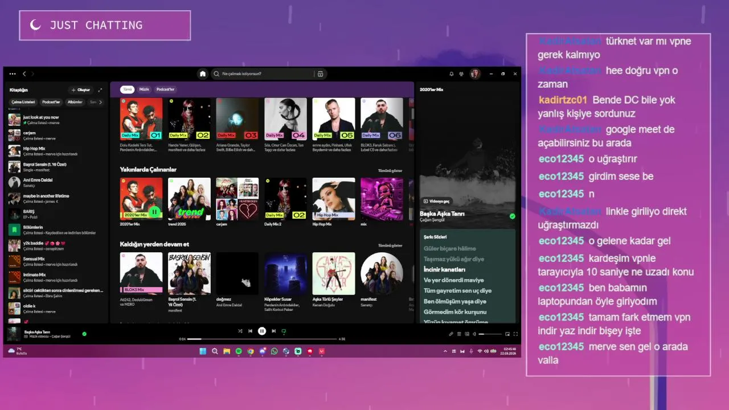The image size is (729, 410).
Task: Open the Daily Mix 03 card
Action: pos(237,124)
